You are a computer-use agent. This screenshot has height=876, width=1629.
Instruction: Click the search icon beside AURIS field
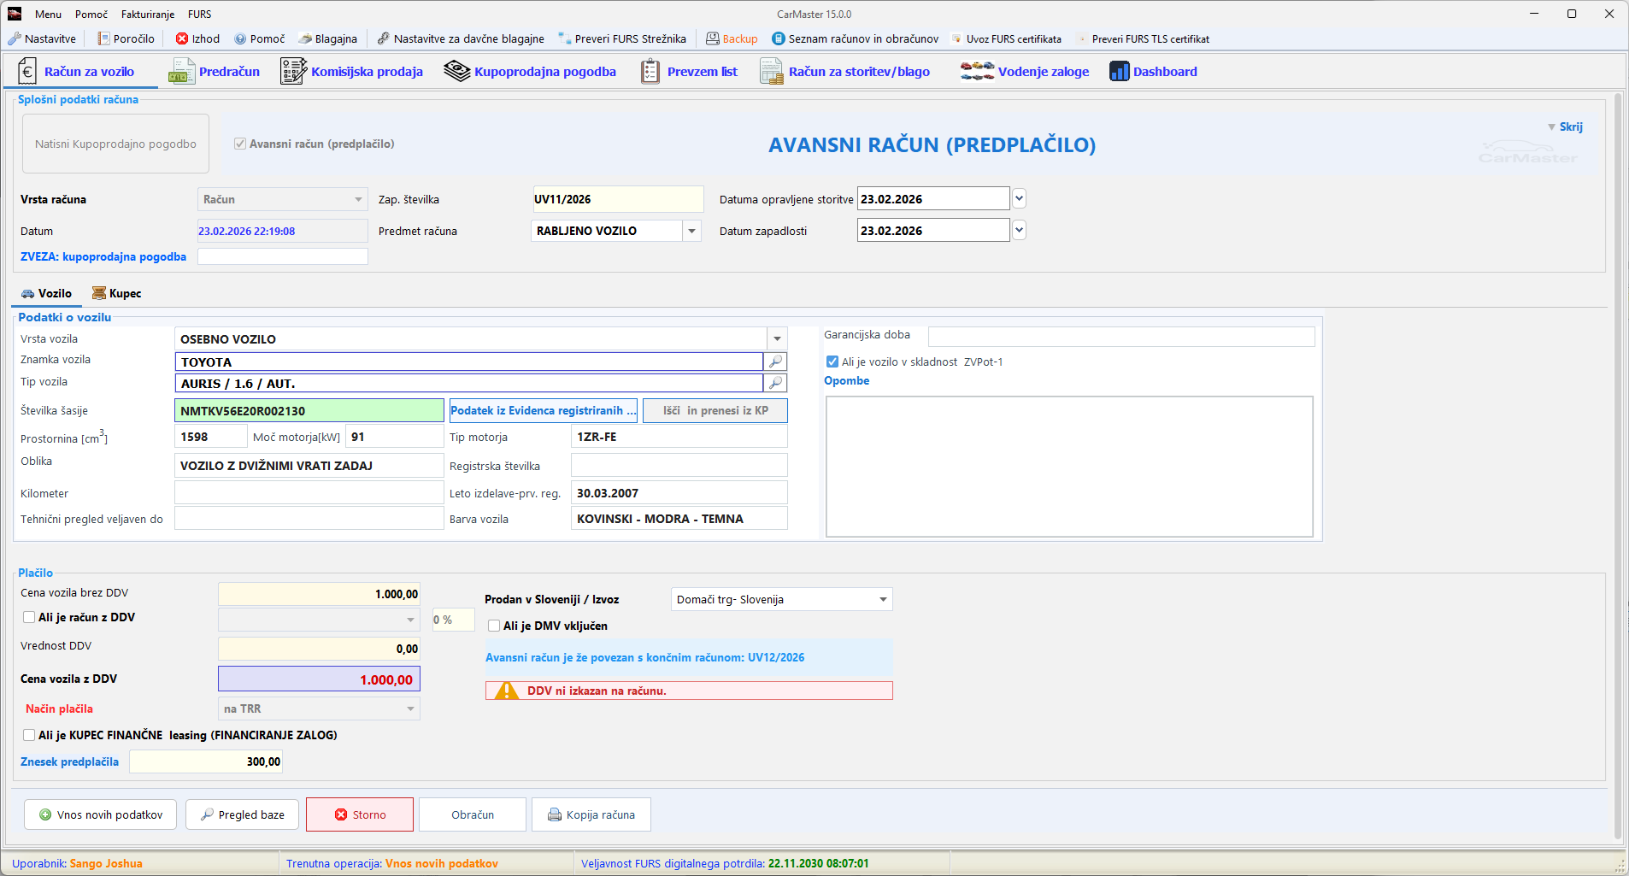[x=775, y=383]
